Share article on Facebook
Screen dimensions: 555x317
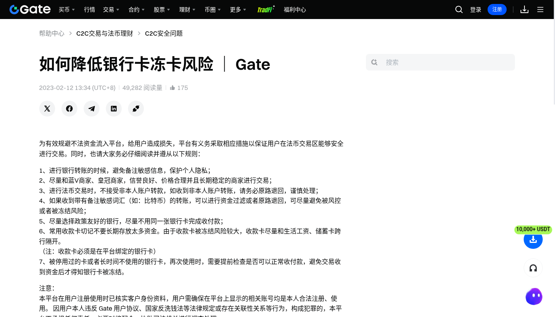(69, 109)
